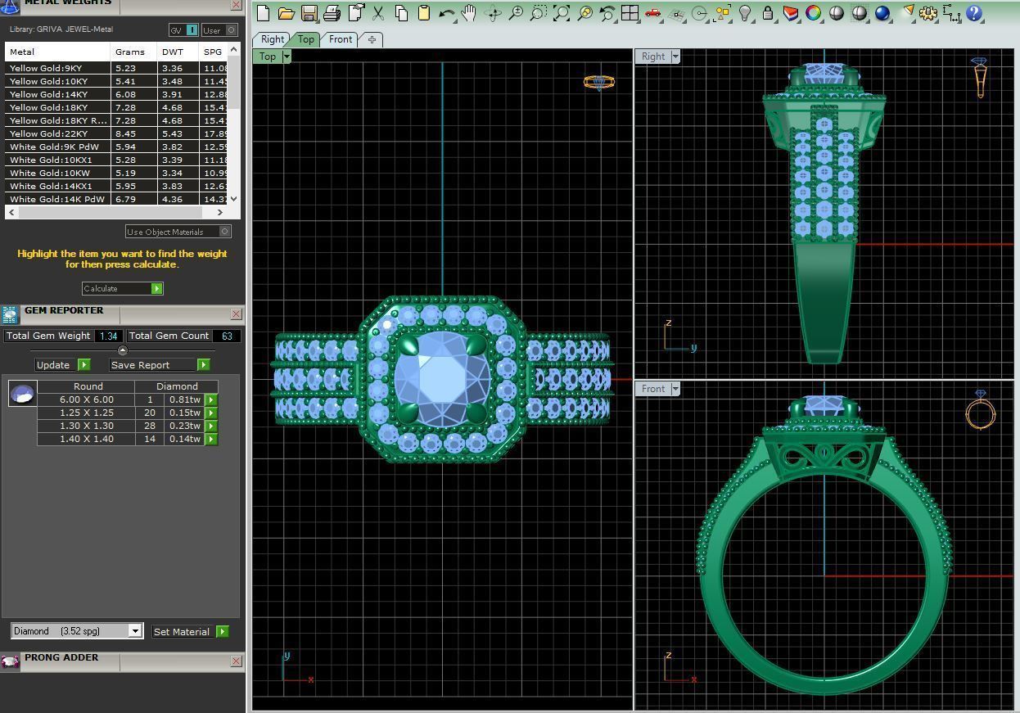Select the White Gold:14K PdW row
Image resolution: width=1020 pixels, height=713 pixels.
(116, 199)
